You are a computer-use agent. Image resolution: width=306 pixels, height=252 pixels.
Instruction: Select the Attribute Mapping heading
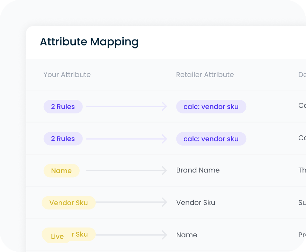click(x=89, y=42)
